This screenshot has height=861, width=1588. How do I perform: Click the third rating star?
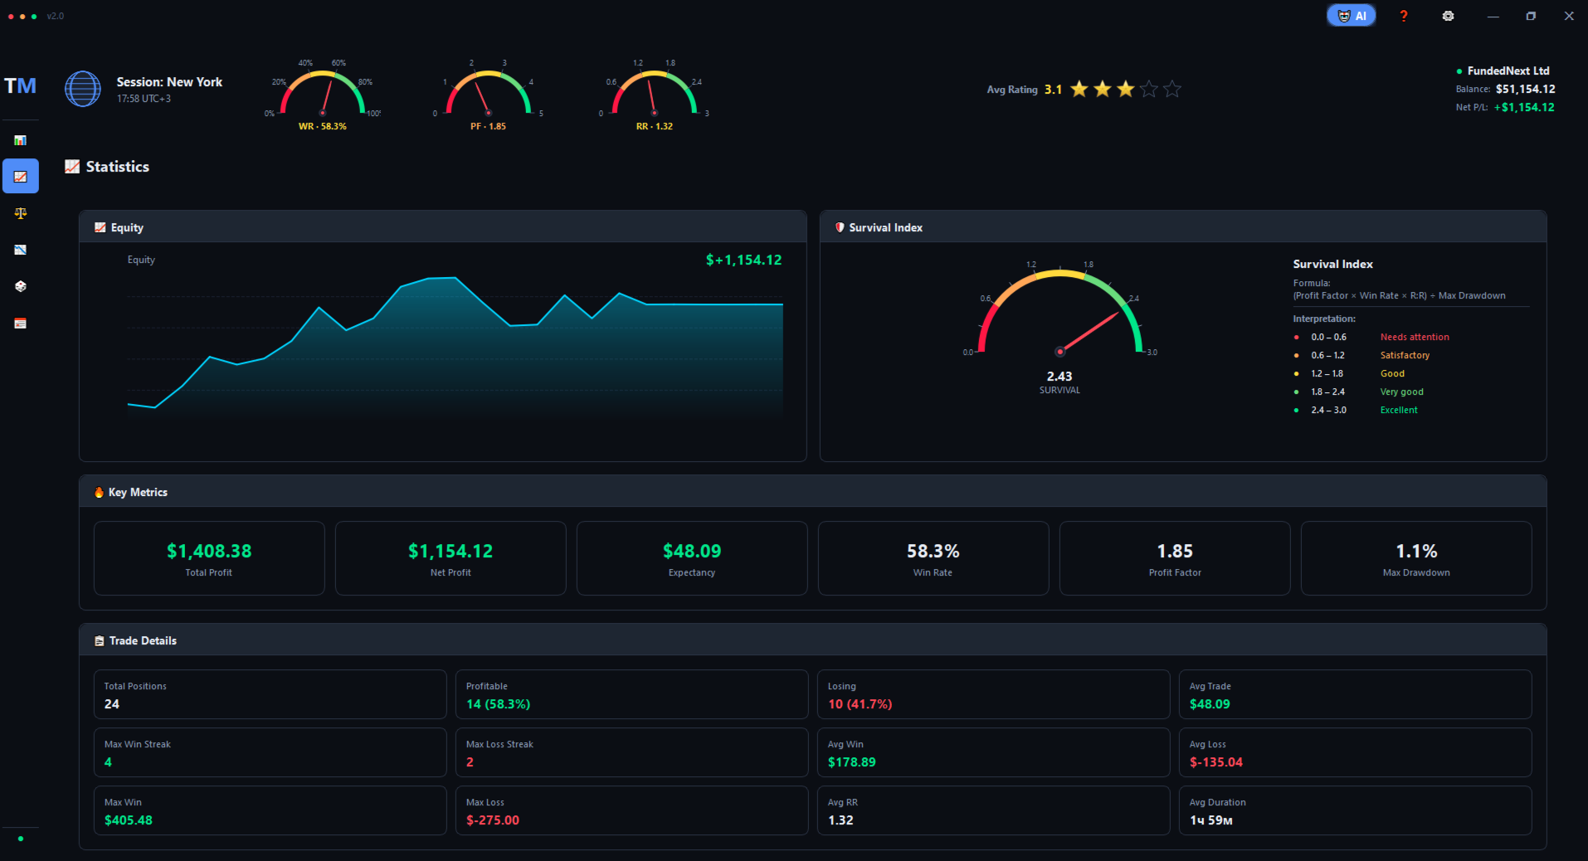point(1125,89)
